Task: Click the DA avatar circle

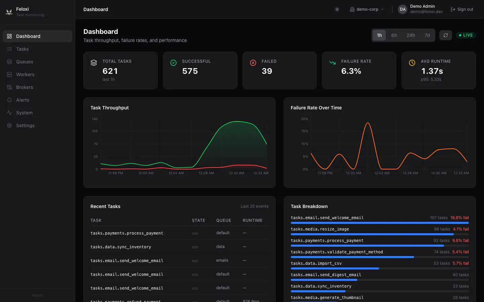Action: pyautogui.click(x=403, y=9)
